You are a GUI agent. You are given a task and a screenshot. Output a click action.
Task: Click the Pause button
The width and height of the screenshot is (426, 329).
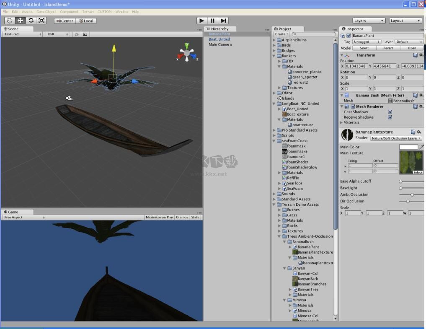pyautogui.click(x=212, y=21)
